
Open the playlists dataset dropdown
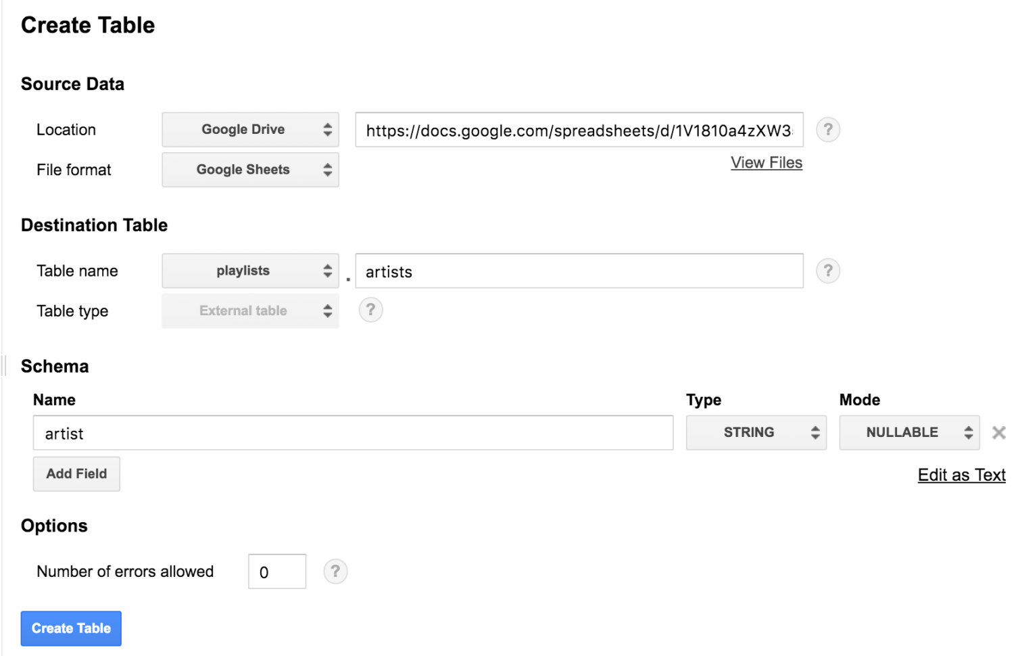(x=249, y=271)
